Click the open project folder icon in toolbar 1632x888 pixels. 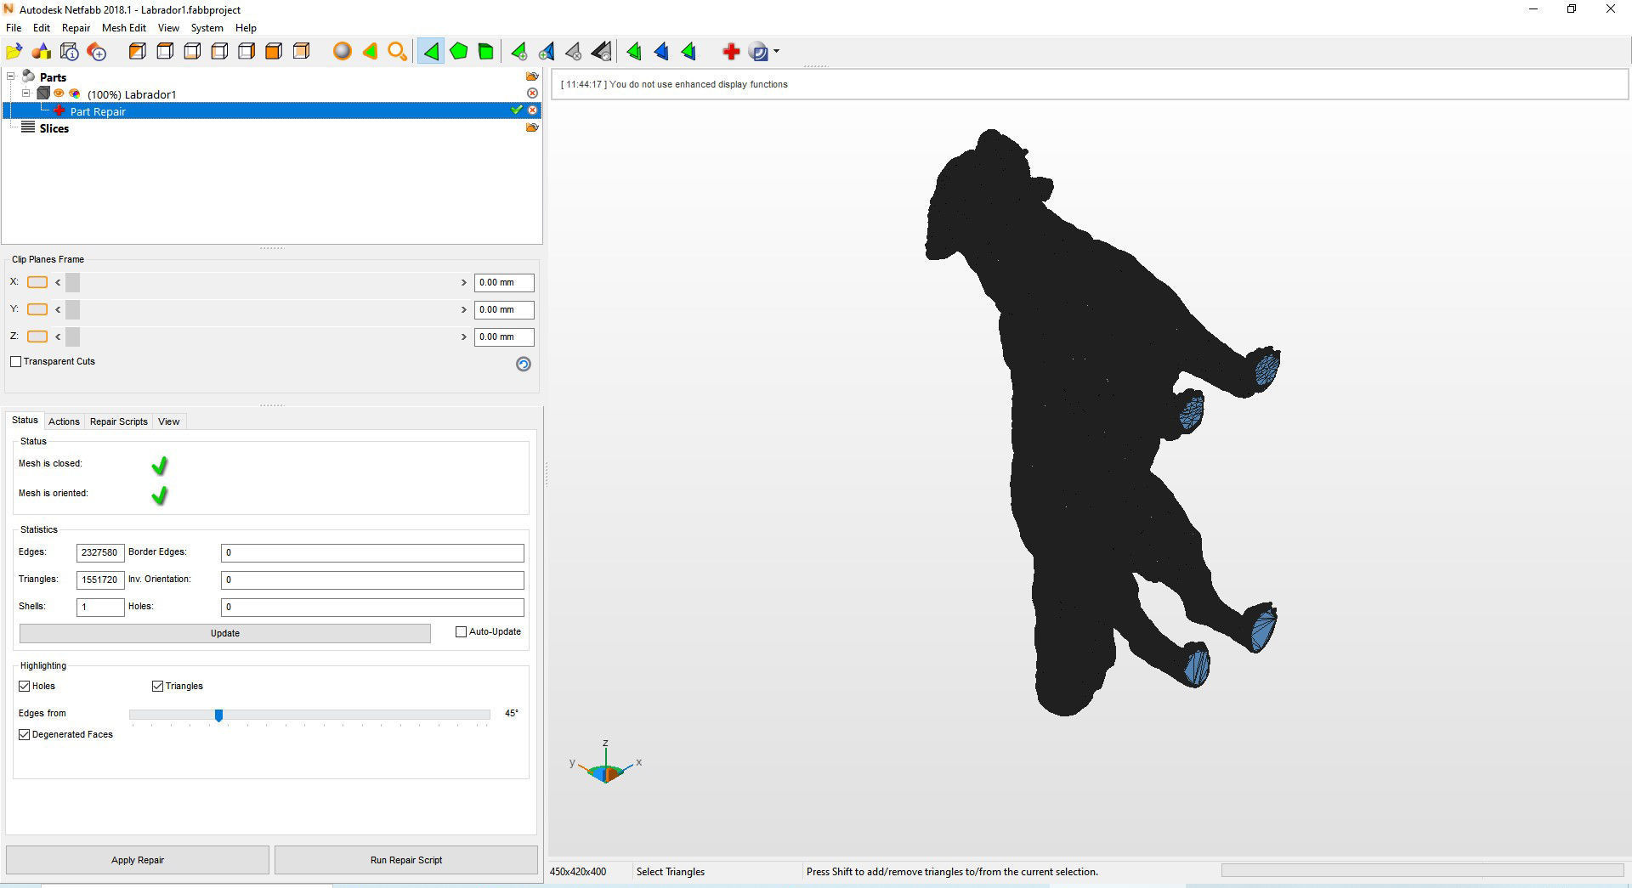click(x=14, y=52)
